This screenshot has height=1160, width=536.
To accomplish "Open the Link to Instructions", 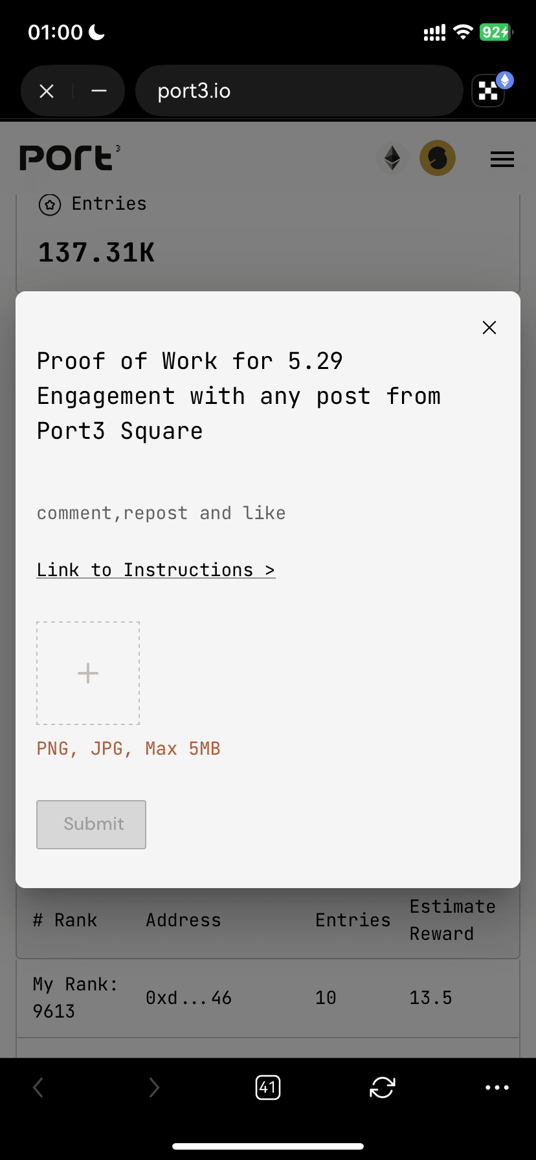I will pos(156,570).
